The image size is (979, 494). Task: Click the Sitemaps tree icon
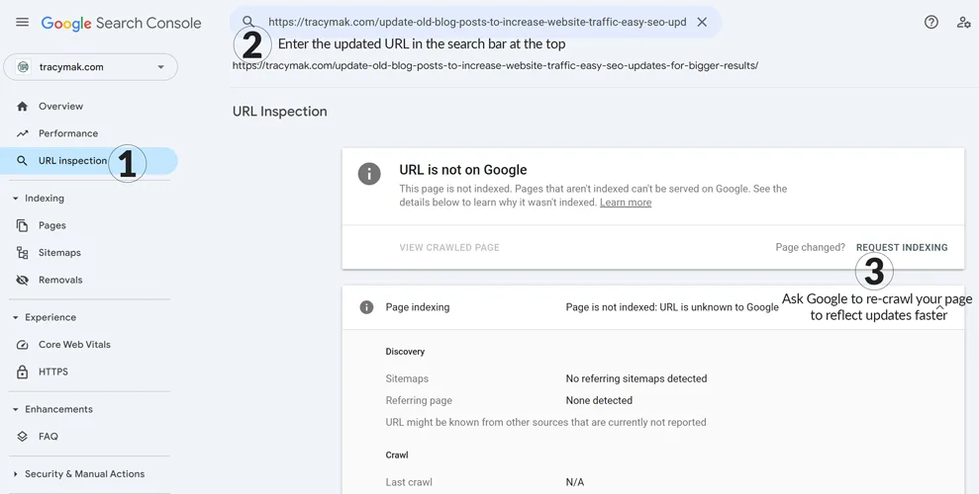coord(23,252)
